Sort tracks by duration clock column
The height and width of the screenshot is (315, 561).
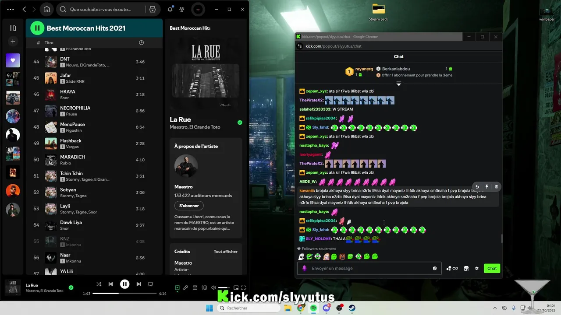coord(141,42)
